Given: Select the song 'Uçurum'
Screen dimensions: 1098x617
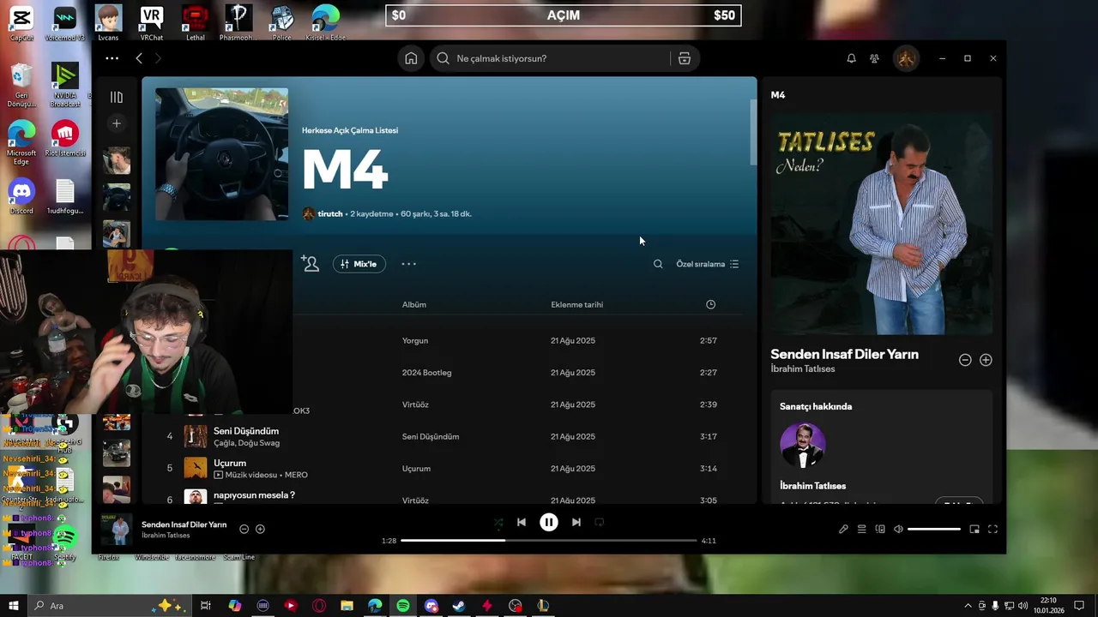Looking at the screenshot, I should [x=230, y=463].
